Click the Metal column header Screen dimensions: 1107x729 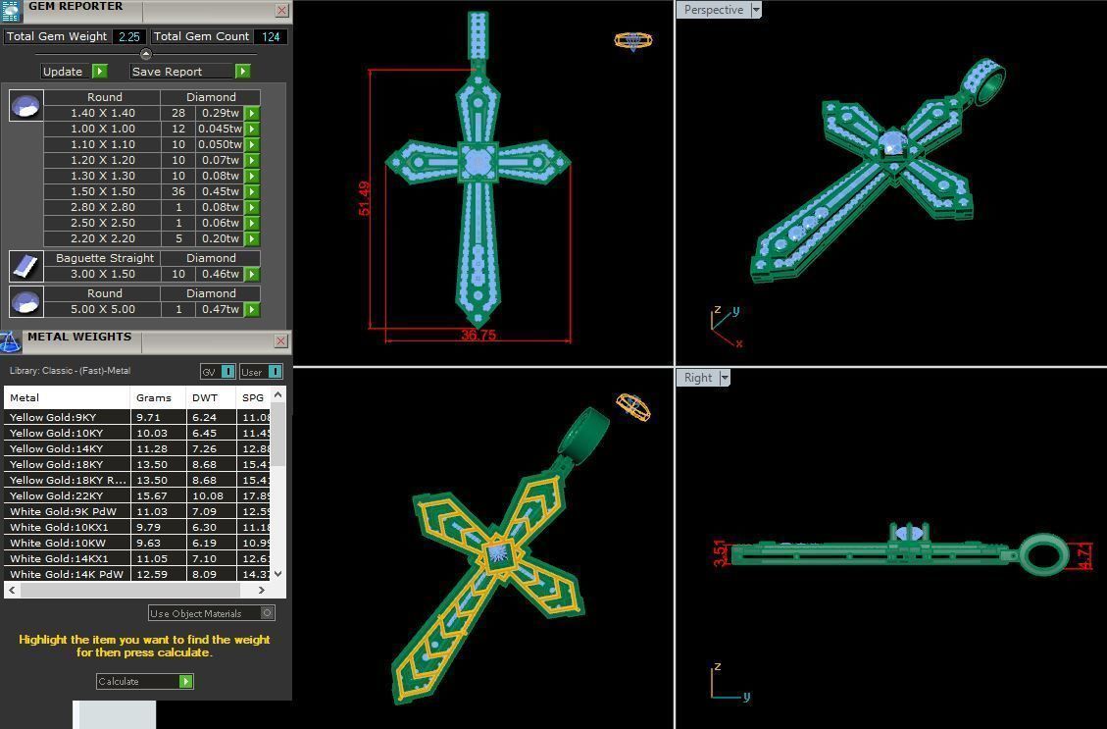pyautogui.click(x=67, y=397)
